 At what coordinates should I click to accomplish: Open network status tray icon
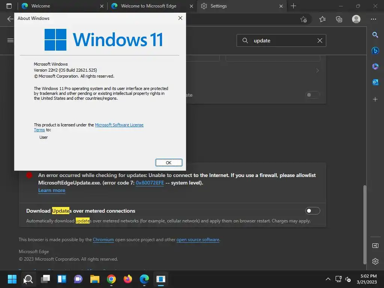(x=339, y=279)
